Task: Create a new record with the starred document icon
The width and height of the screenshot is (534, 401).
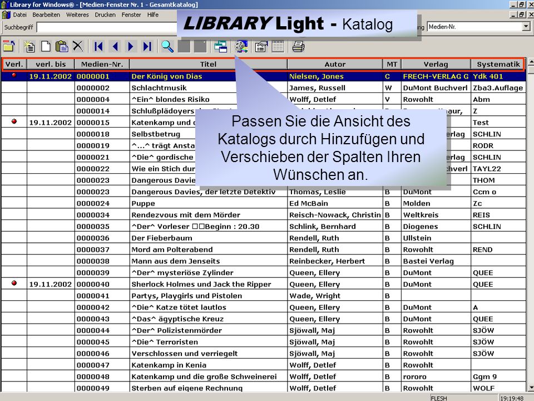Action: tap(29, 46)
